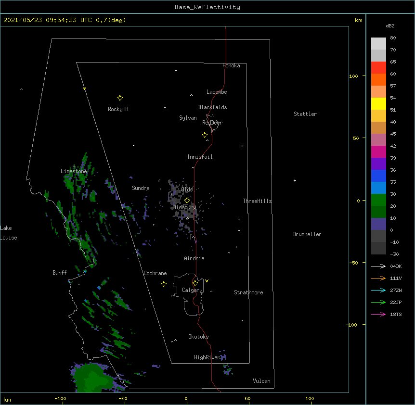Click the asterisk marker above Limestone

coord(74,166)
